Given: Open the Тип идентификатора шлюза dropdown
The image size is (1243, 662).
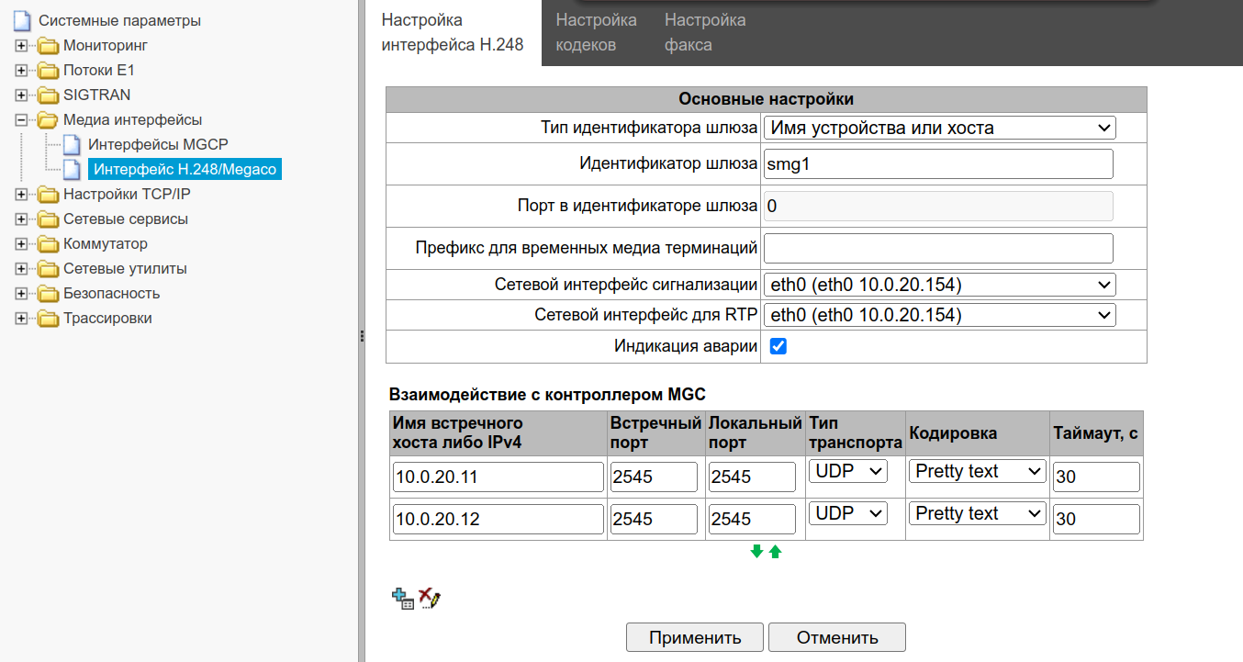Looking at the screenshot, I should pos(939,128).
